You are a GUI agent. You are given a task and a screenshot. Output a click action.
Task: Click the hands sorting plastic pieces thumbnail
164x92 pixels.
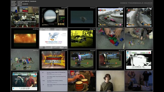coord(110,38)
